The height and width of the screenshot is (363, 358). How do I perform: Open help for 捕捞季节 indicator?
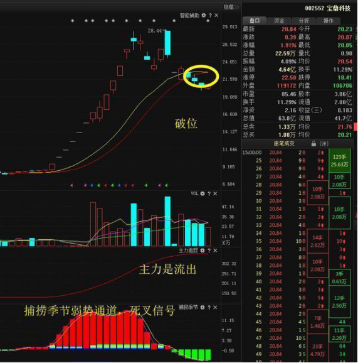coord(209,308)
